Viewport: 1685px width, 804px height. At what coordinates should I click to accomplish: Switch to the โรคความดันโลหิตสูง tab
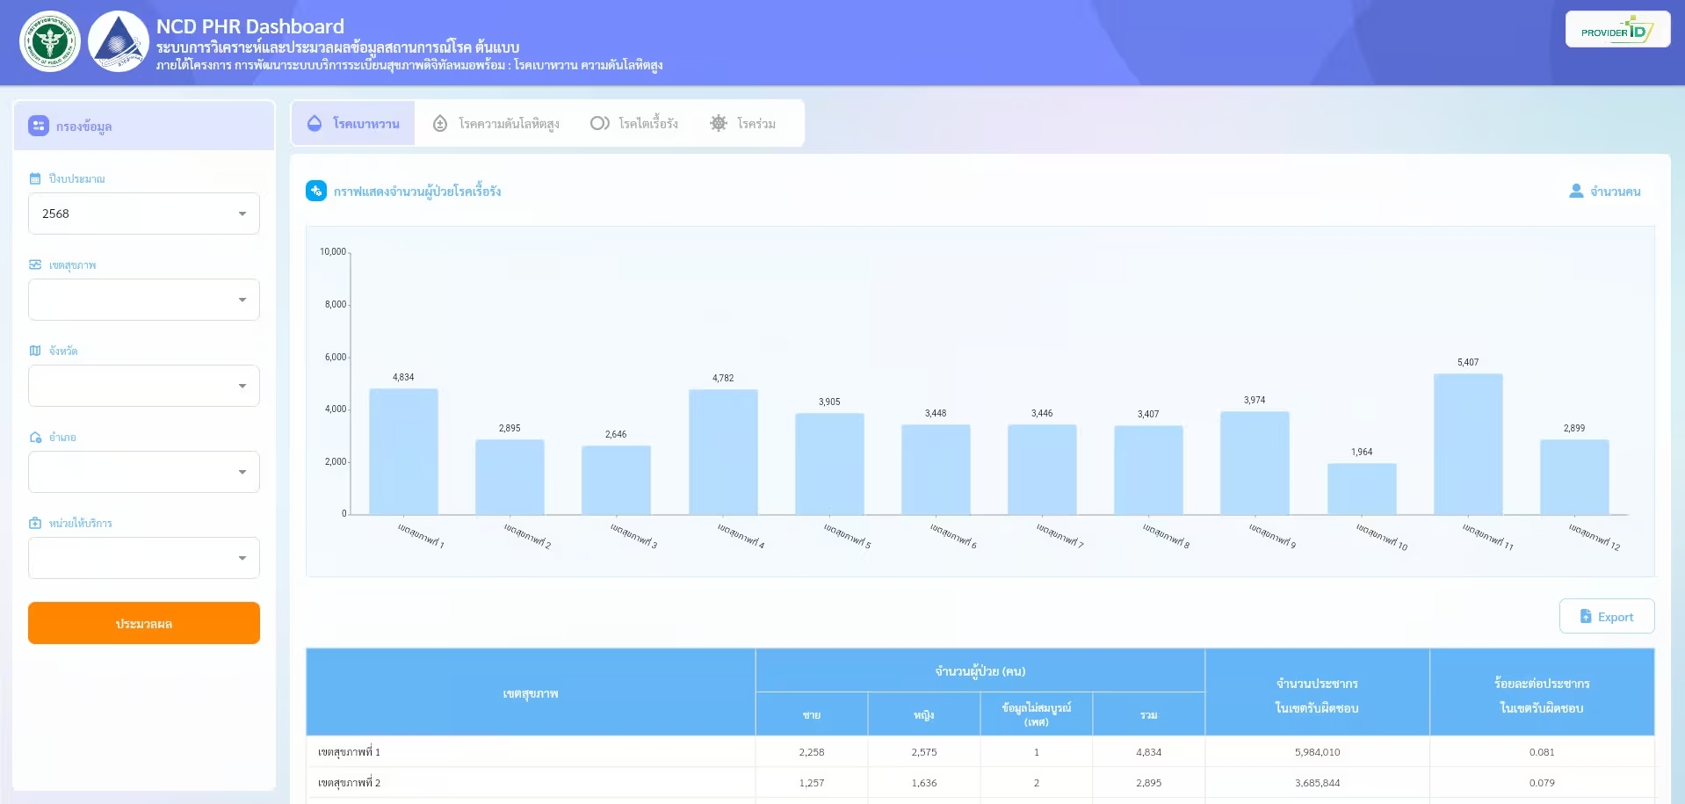(495, 123)
